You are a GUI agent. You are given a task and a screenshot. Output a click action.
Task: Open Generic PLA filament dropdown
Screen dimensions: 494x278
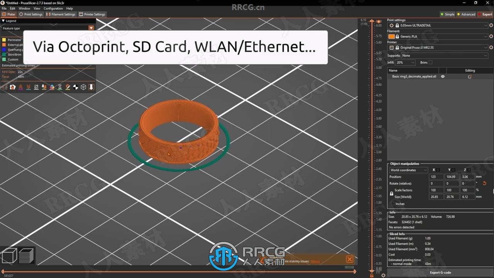[x=438, y=36]
